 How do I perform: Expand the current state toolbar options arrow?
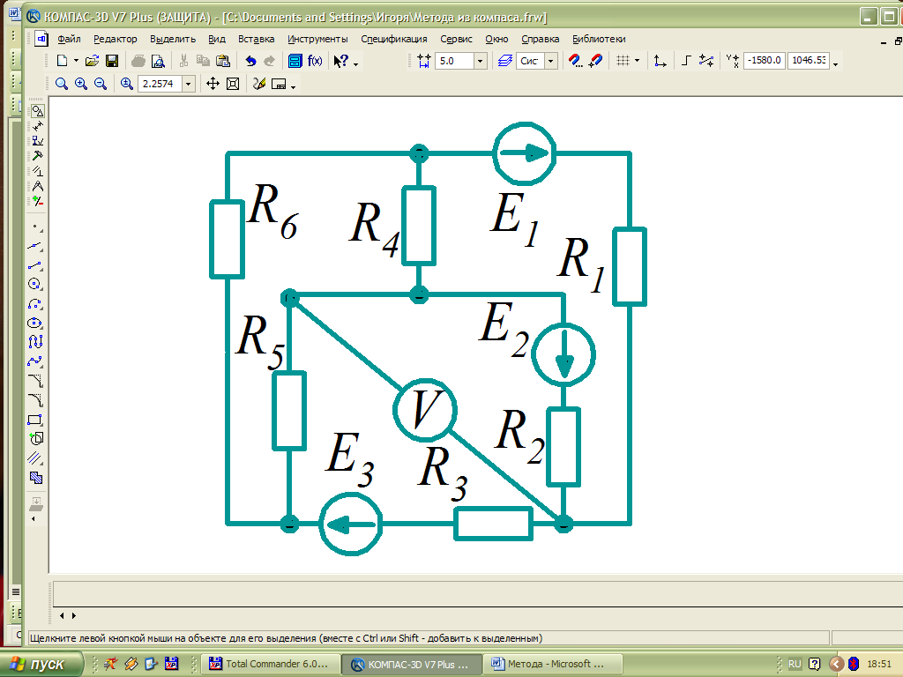click(x=836, y=63)
